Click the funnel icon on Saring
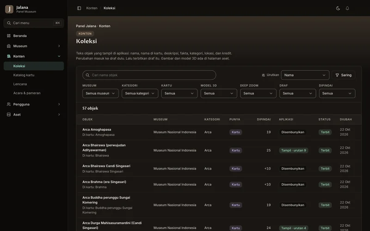Viewport: 370px width, 231px height. pos(337,75)
